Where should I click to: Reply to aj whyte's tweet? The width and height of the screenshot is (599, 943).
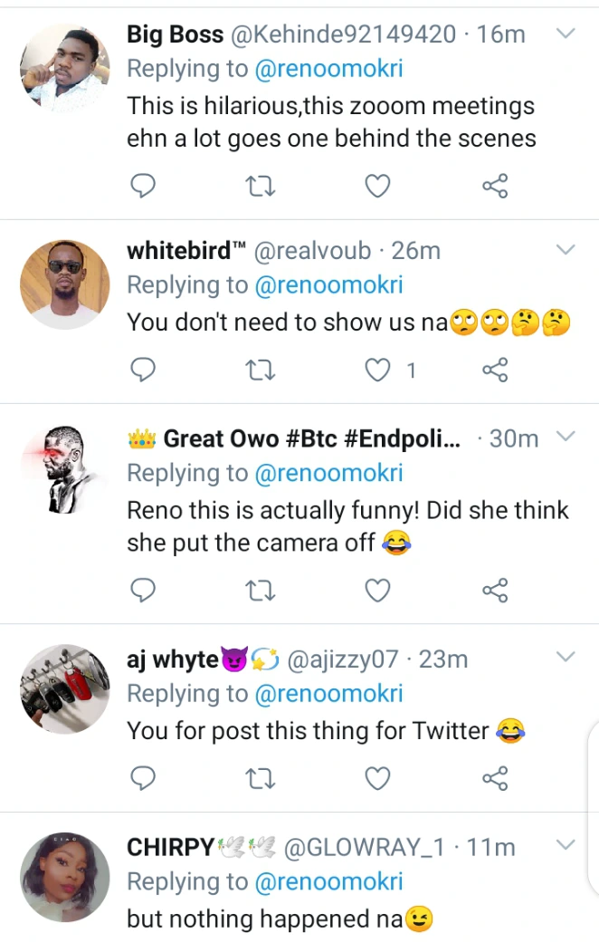point(143,778)
